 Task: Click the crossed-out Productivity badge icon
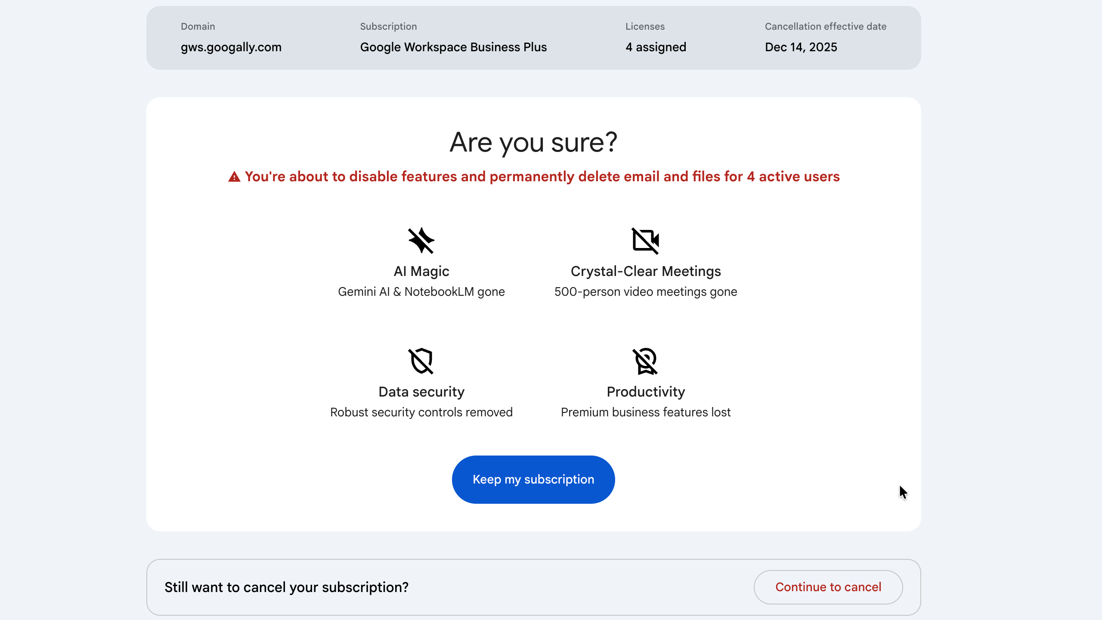(645, 361)
